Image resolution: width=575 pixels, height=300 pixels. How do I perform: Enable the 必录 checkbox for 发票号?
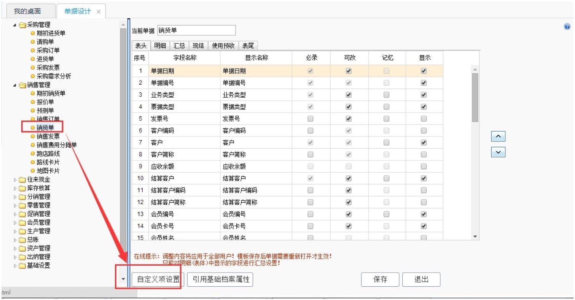pyautogui.click(x=310, y=118)
